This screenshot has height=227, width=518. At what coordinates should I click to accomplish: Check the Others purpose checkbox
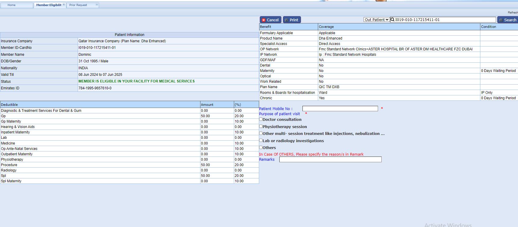point(261,148)
